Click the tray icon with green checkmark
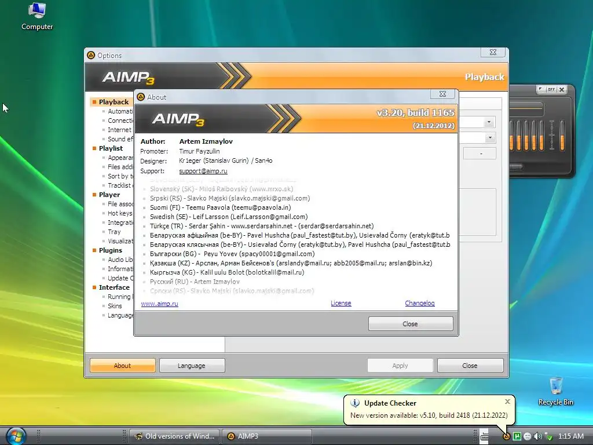This screenshot has width=593, height=445. [548, 436]
